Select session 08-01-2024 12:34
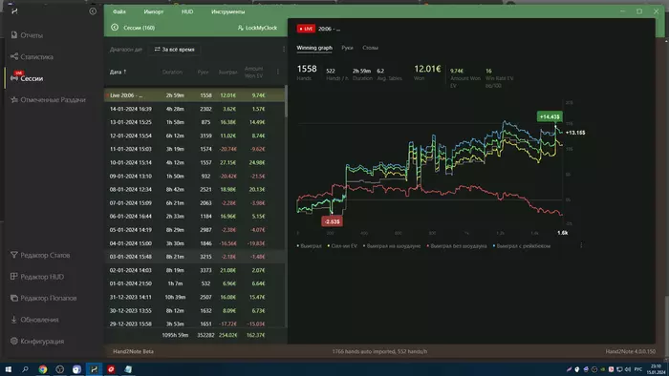This screenshot has height=376, width=669. tap(194, 190)
